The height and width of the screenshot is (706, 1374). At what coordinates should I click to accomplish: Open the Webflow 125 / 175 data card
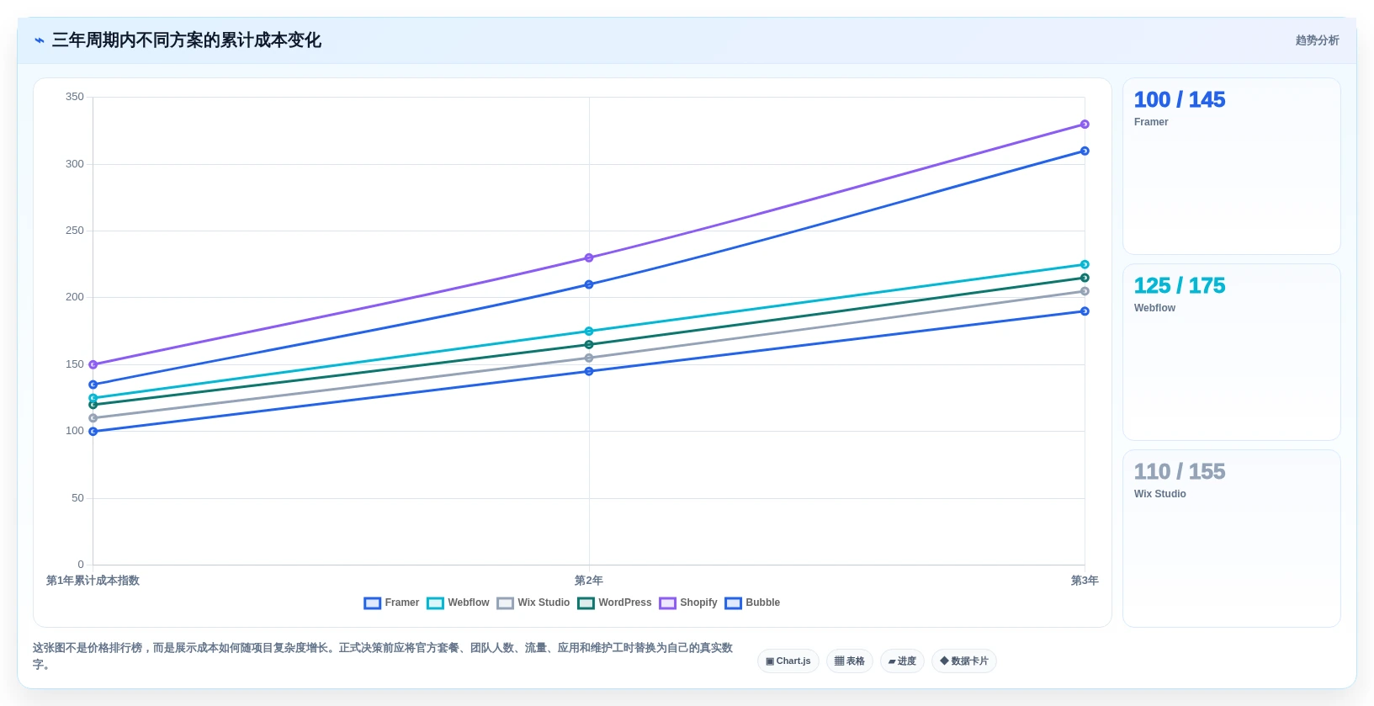pos(1232,353)
